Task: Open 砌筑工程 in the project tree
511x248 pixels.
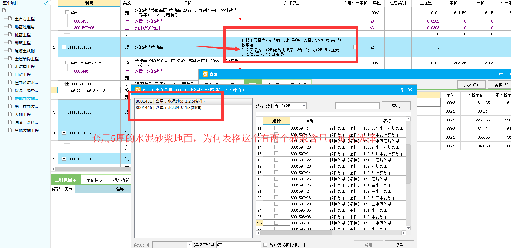Action: point(23,43)
